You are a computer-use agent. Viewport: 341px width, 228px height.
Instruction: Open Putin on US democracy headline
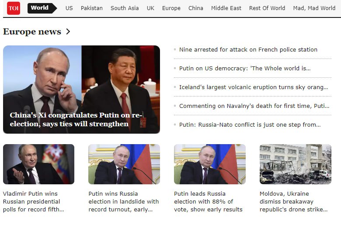[245, 68]
